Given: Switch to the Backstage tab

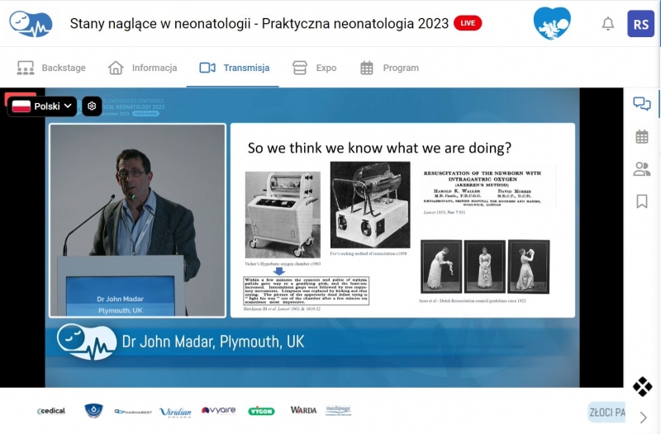Looking at the screenshot, I should 51,68.
